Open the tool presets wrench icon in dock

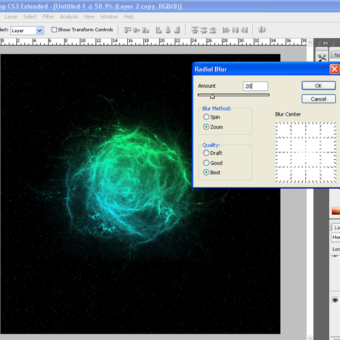[322, 58]
